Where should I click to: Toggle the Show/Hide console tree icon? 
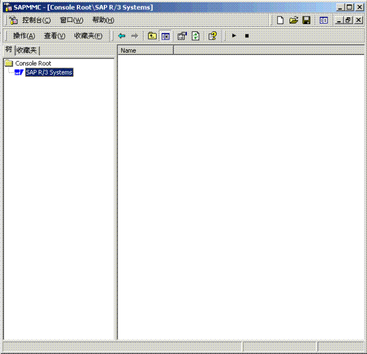[x=166, y=36]
